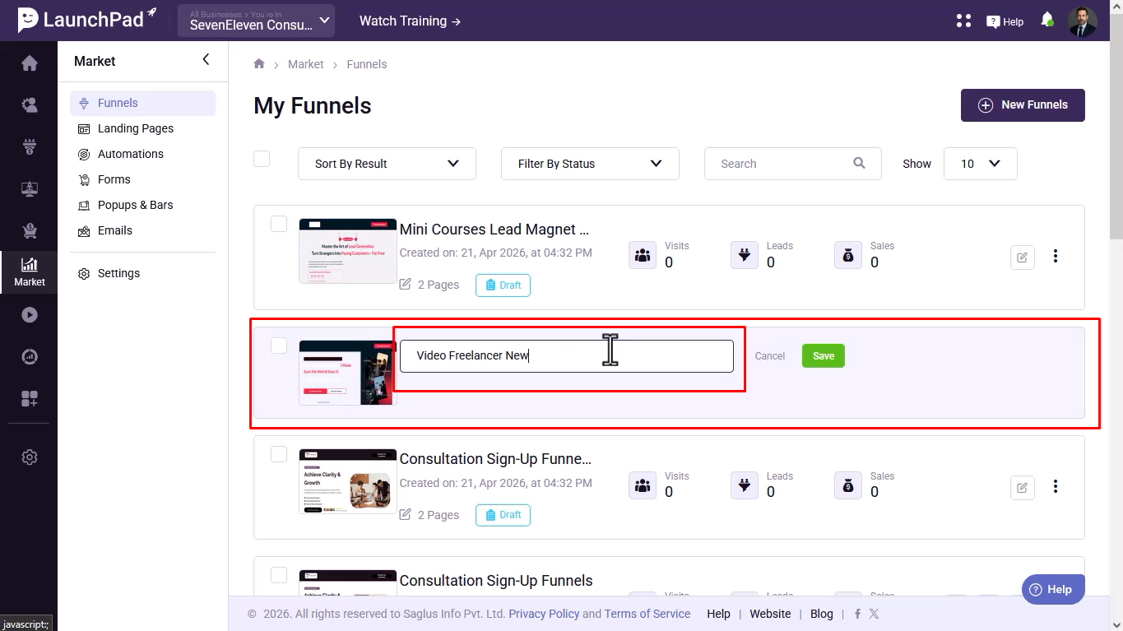
Task: Select Landing Pages in the Market menu
Action: tap(135, 128)
